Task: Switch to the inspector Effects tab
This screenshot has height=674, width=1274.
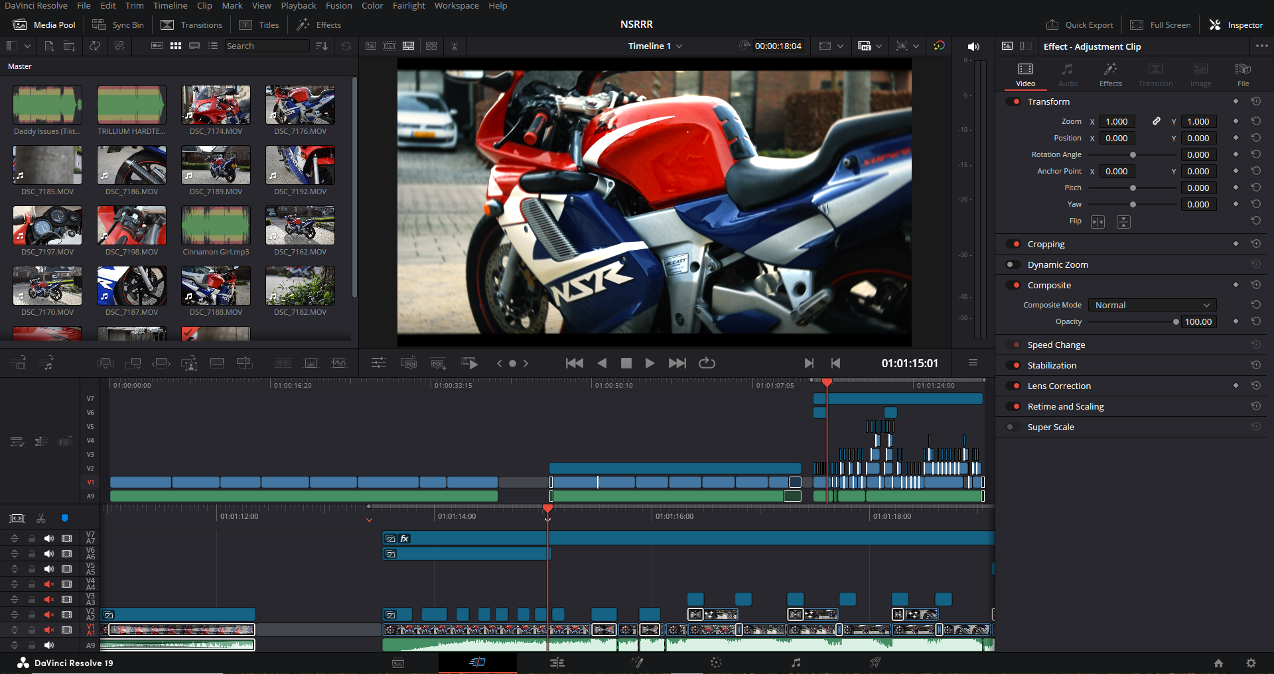Action: click(x=1111, y=75)
